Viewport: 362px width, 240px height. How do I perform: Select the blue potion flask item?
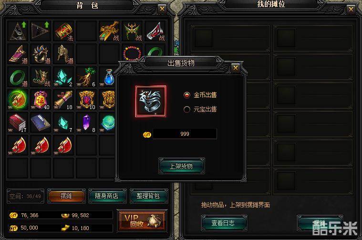(x=108, y=77)
